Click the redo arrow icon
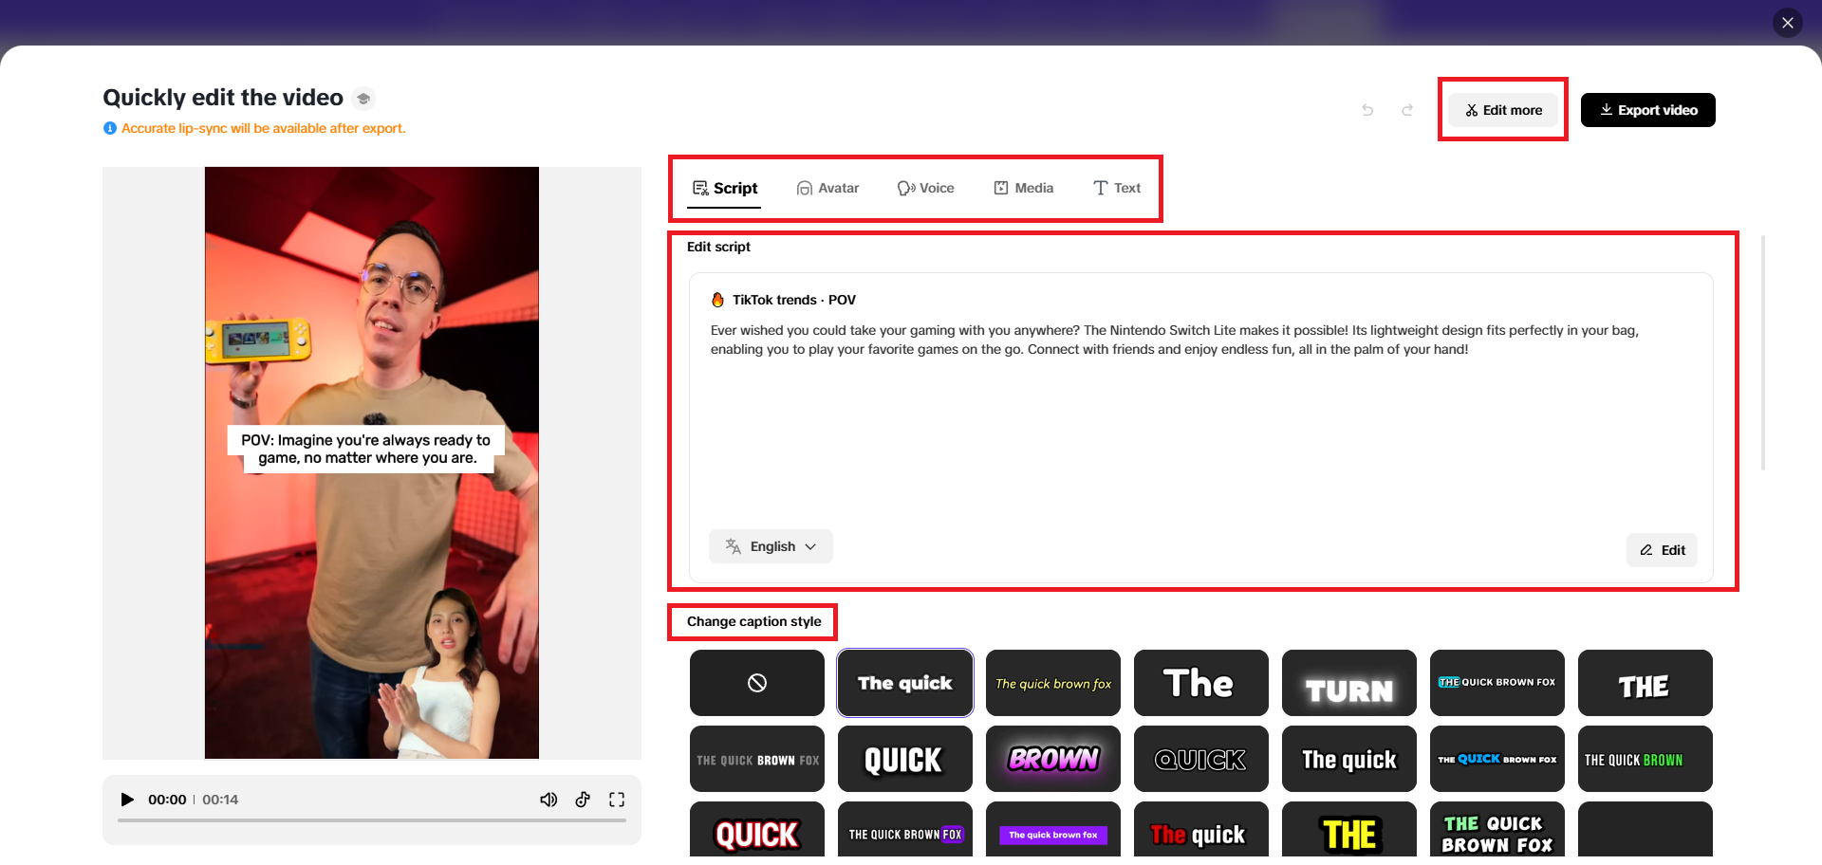1822x865 pixels. [x=1407, y=110]
